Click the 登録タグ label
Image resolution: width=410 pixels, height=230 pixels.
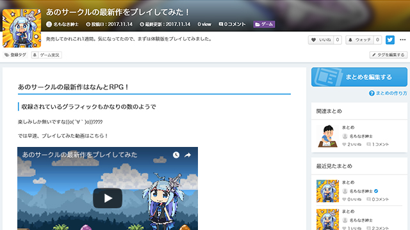tap(15, 55)
